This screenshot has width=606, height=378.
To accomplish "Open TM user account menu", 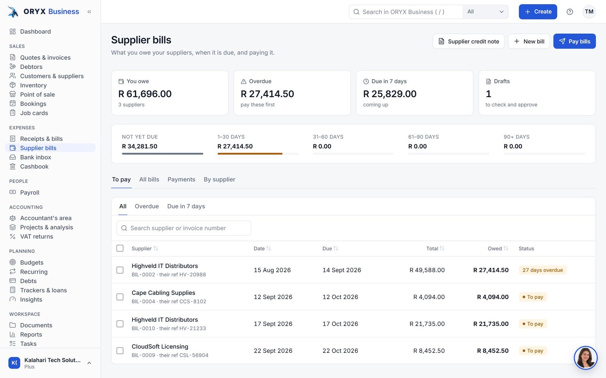I will coord(589,12).
